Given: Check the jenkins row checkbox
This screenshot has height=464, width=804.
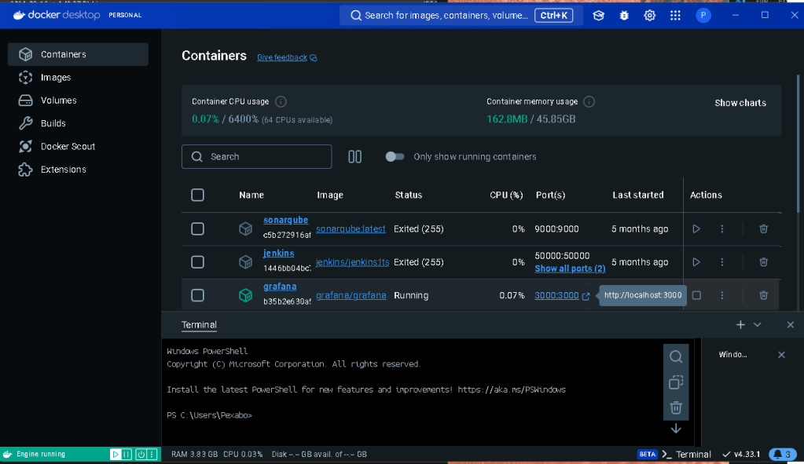Looking at the screenshot, I should tap(197, 262).
